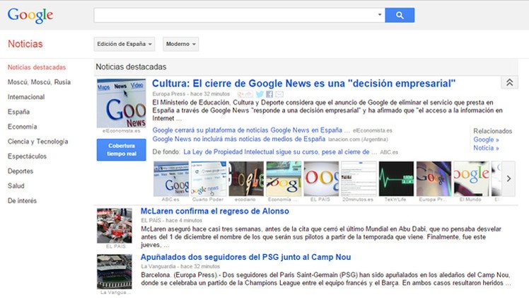Screen dimensions: 529x298
Task: Open the EL PAÍS carousel thumbnail
Action: pos(321,178)
